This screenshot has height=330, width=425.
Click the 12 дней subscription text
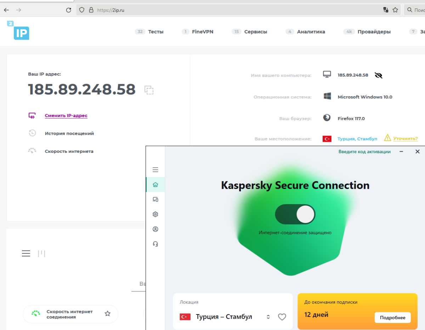(x=316, y=314)
